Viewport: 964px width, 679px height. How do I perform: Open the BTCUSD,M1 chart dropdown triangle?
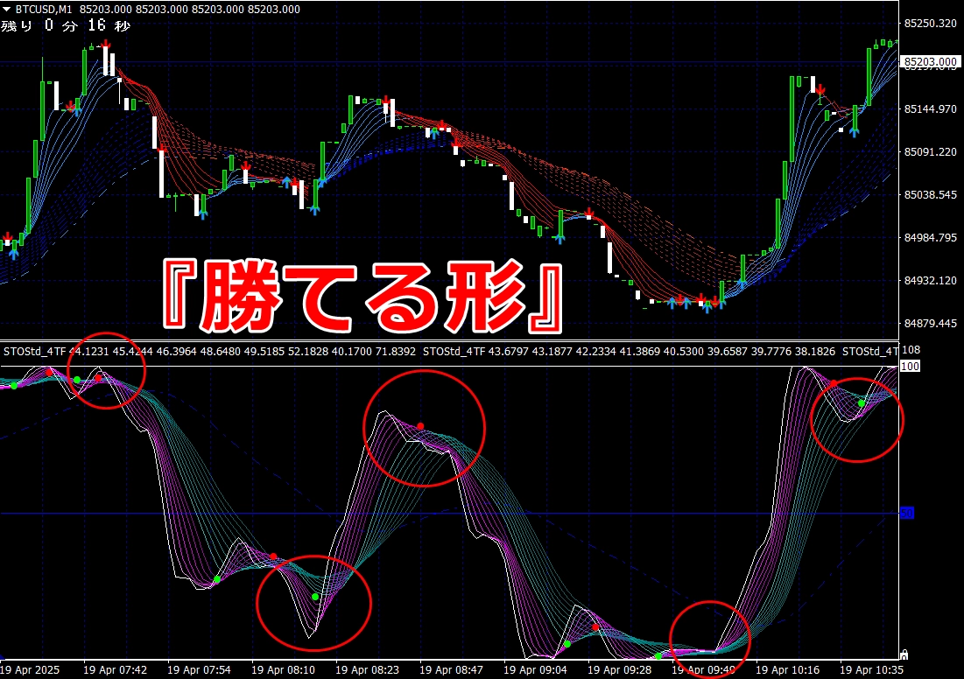coord(7,10)
